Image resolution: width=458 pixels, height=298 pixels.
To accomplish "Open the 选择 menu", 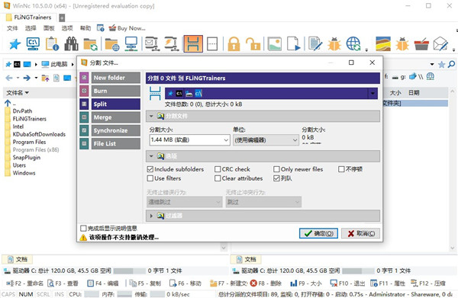I will point(31,28).
